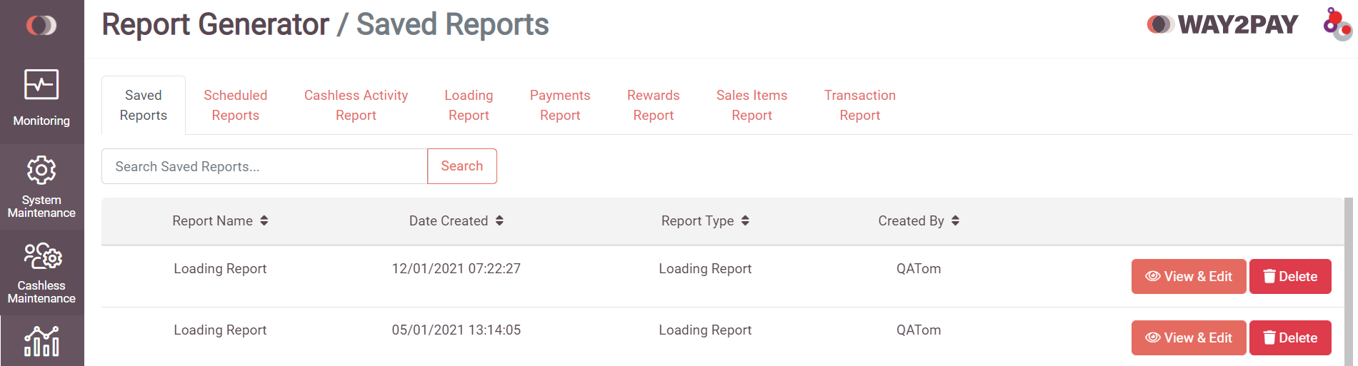The width and height of the screenshot is (1358, 366).
Task: Sort by Date Created column arrows
Action: click(499, 221)
